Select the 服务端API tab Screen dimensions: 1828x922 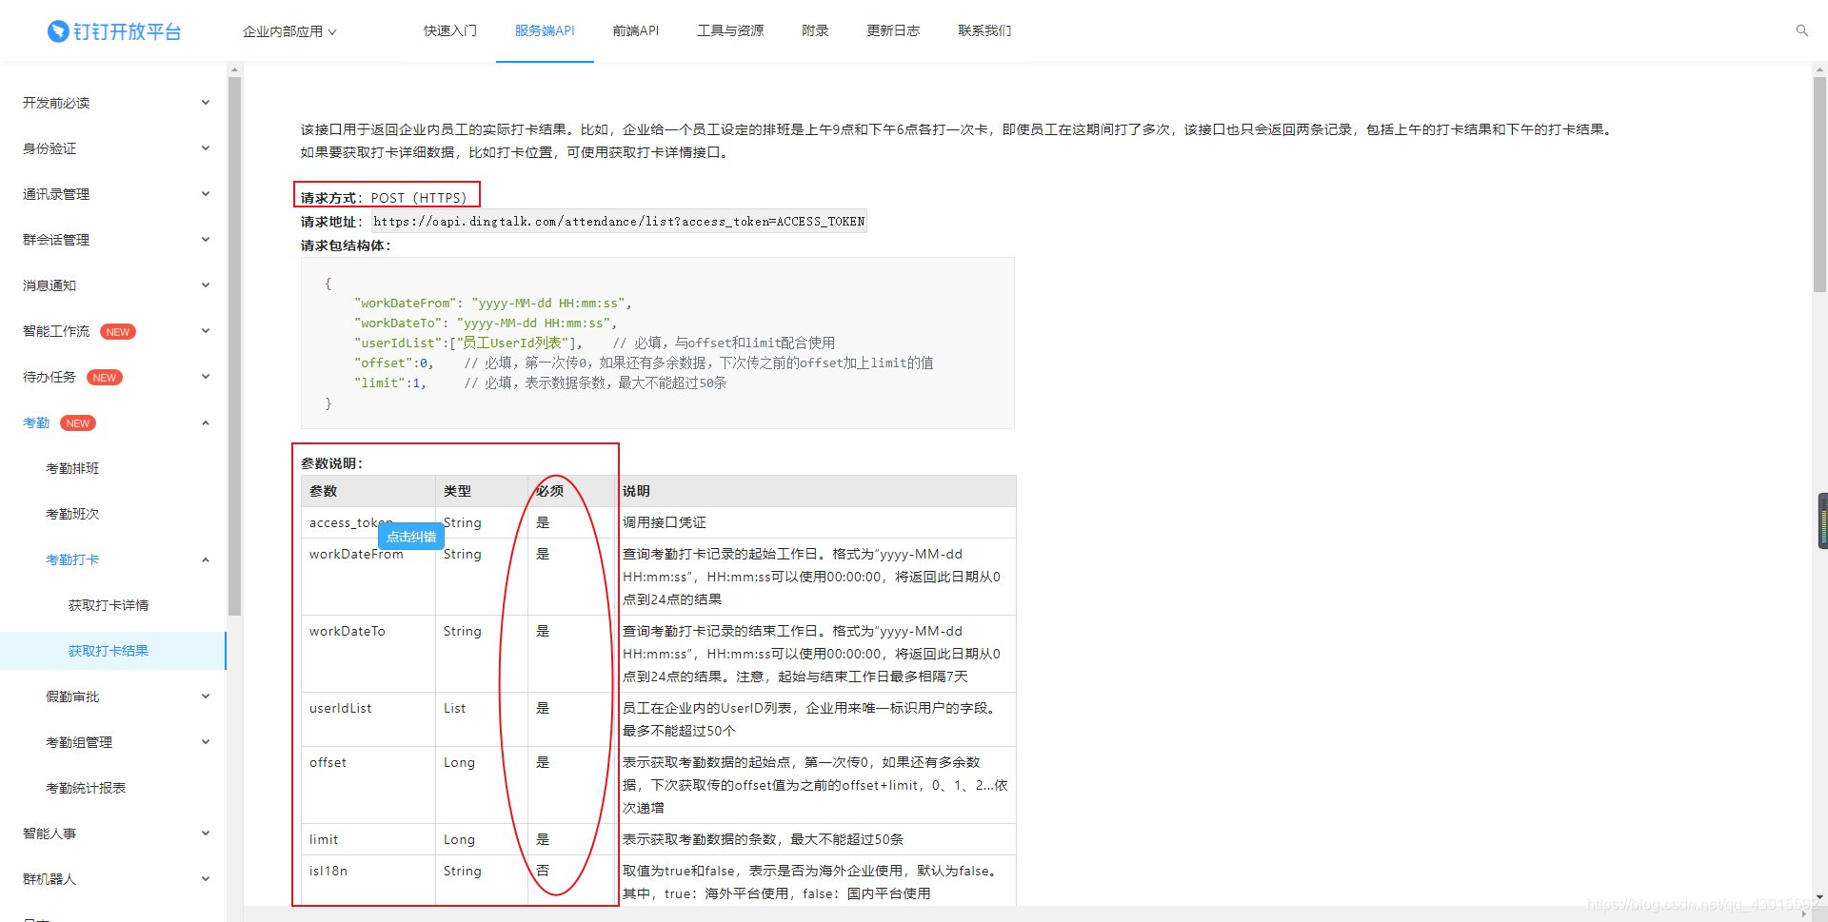[x=545, y=30]
